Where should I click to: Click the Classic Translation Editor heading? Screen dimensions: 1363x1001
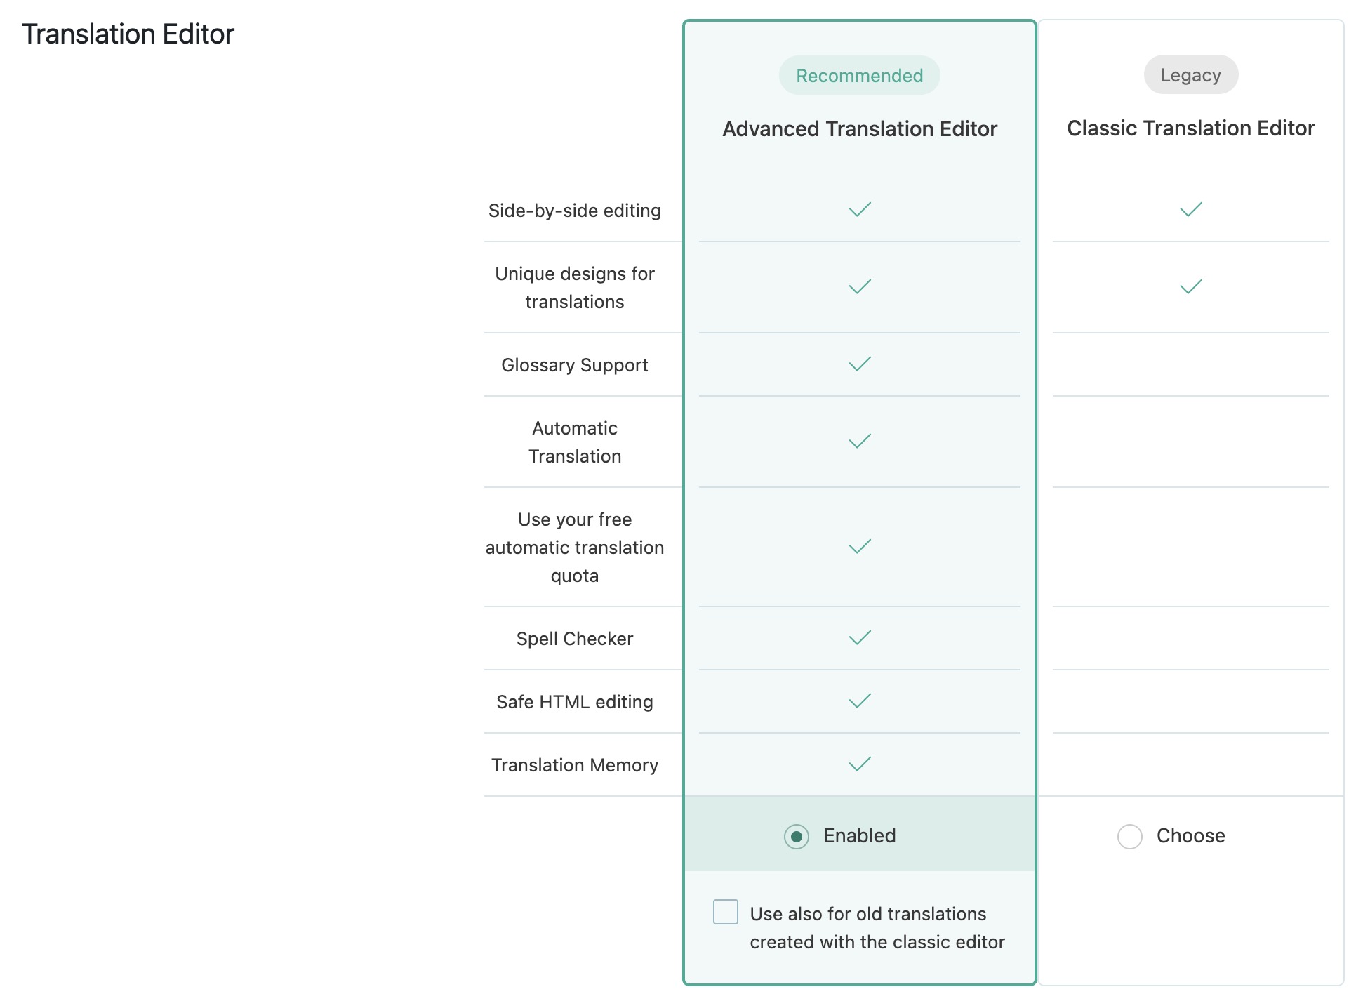pos(1190,128)
